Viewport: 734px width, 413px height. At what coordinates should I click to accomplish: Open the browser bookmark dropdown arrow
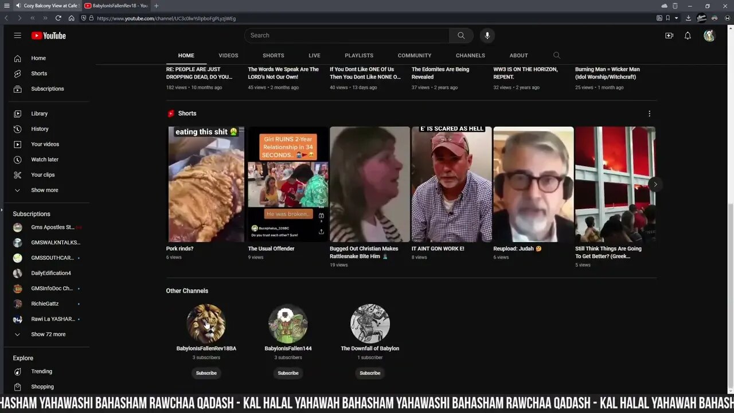[x=676, y=18]
